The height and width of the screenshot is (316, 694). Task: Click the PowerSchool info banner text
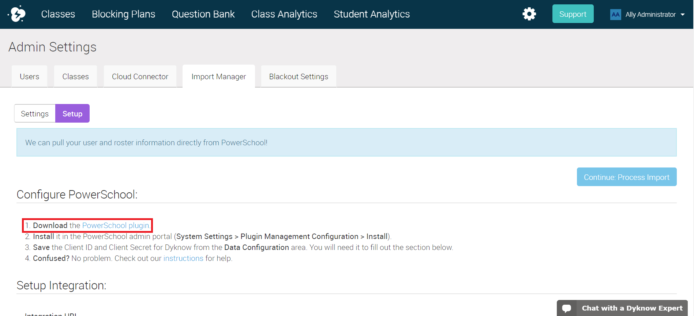pyautogui.click(x=146, y=143)
